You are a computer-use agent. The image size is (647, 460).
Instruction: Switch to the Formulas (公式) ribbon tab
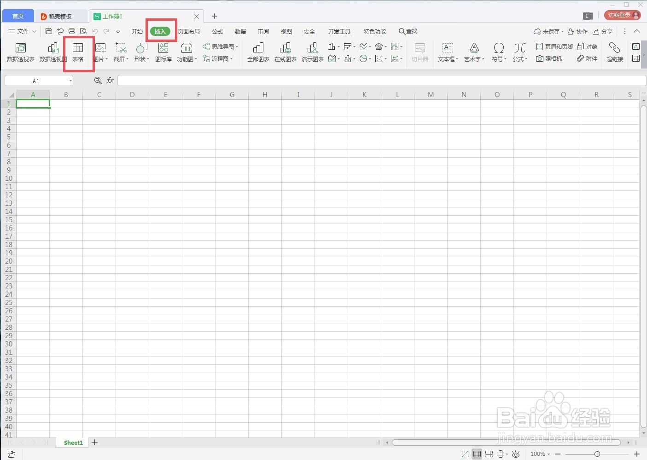coord(217,31)
